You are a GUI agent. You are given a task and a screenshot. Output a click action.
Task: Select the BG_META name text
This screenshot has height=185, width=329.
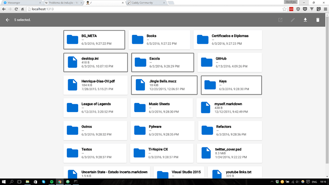(89, 36)
